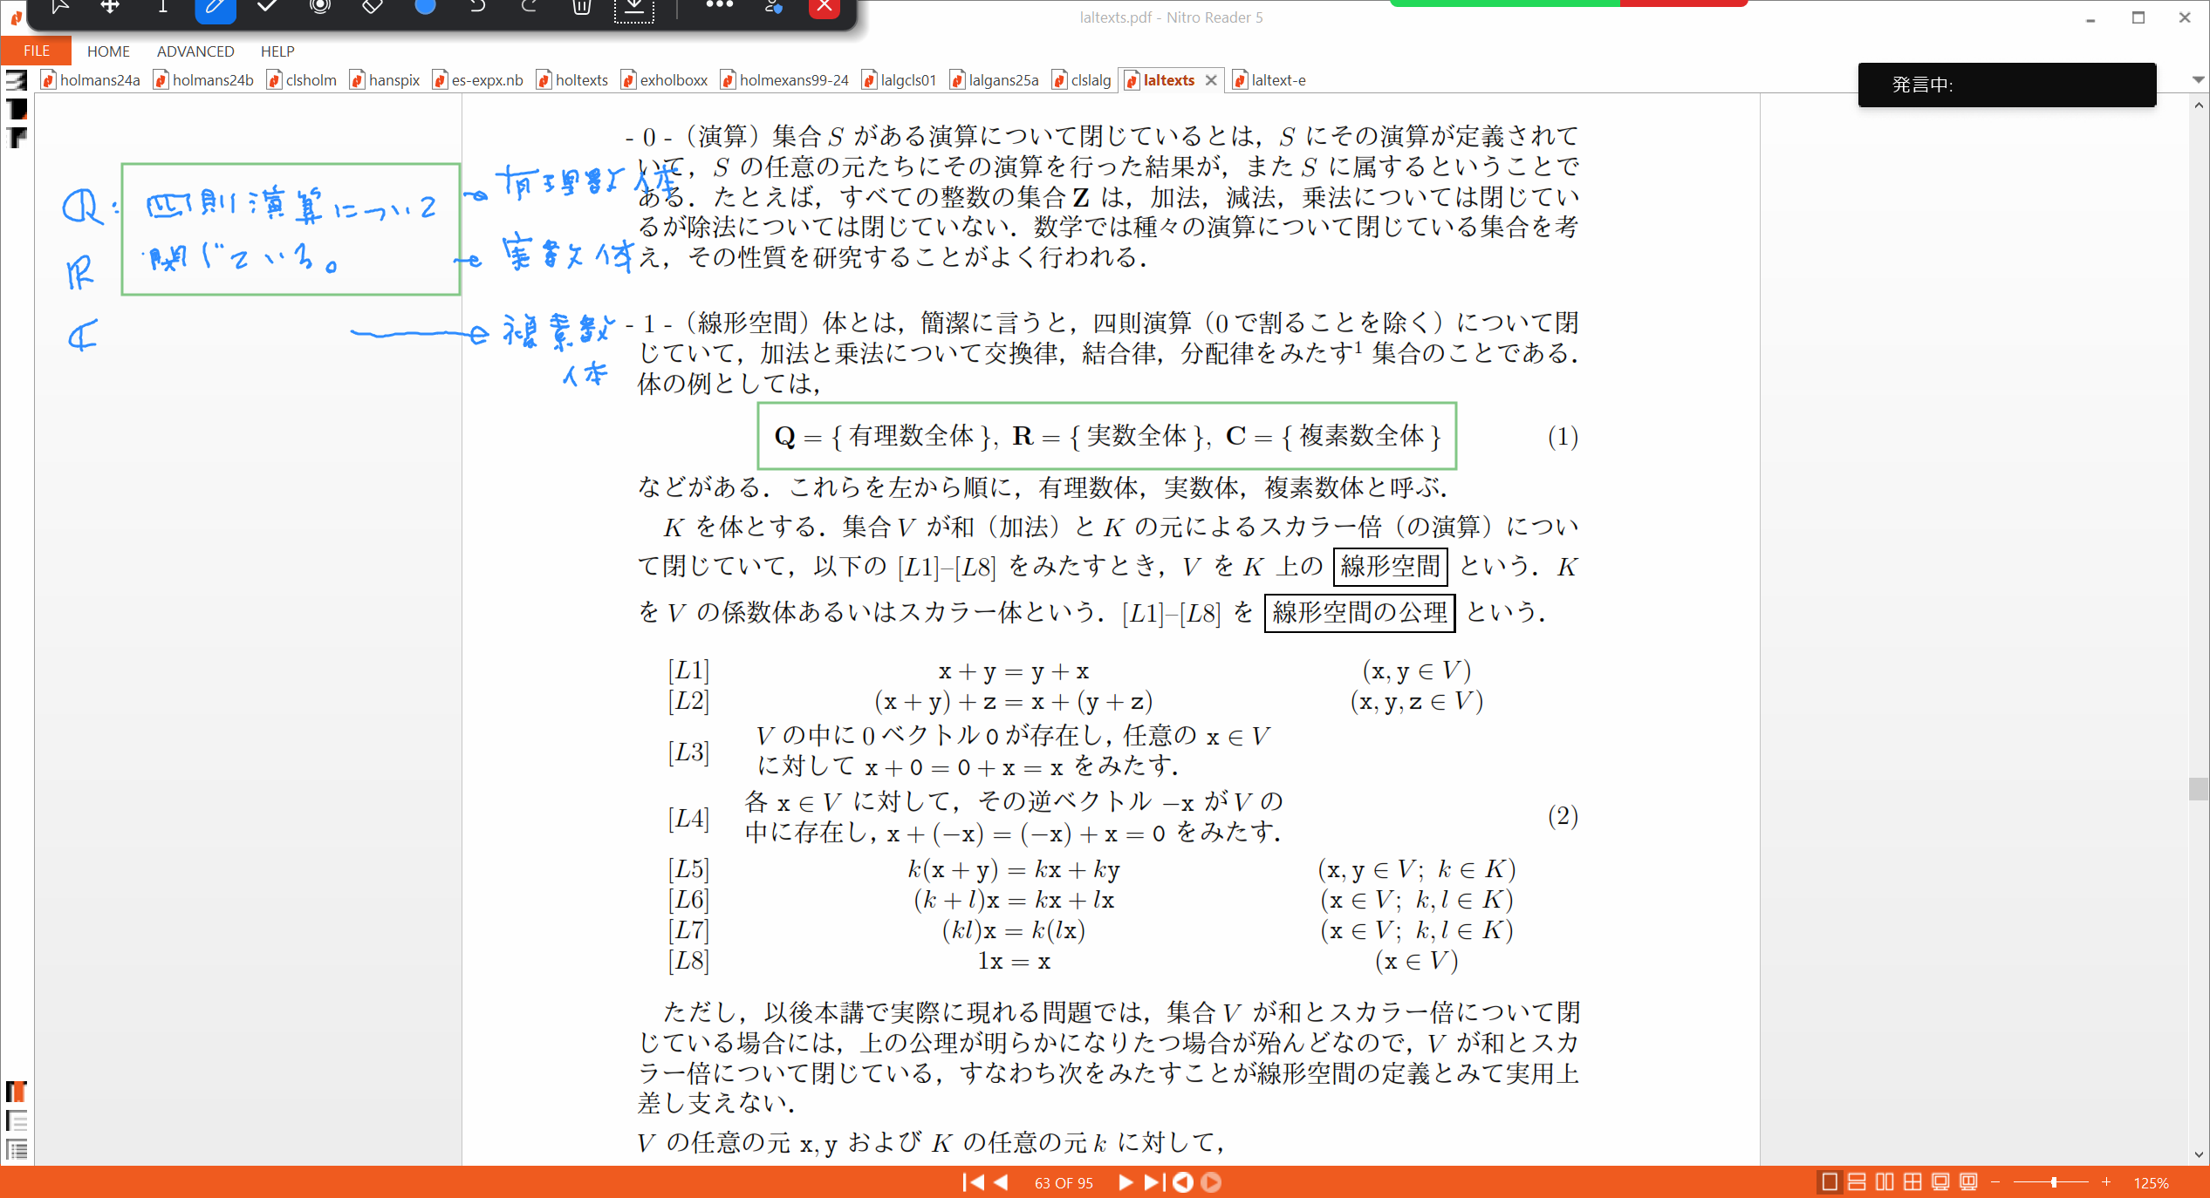Go to the first page

(x=973, y=1182)
